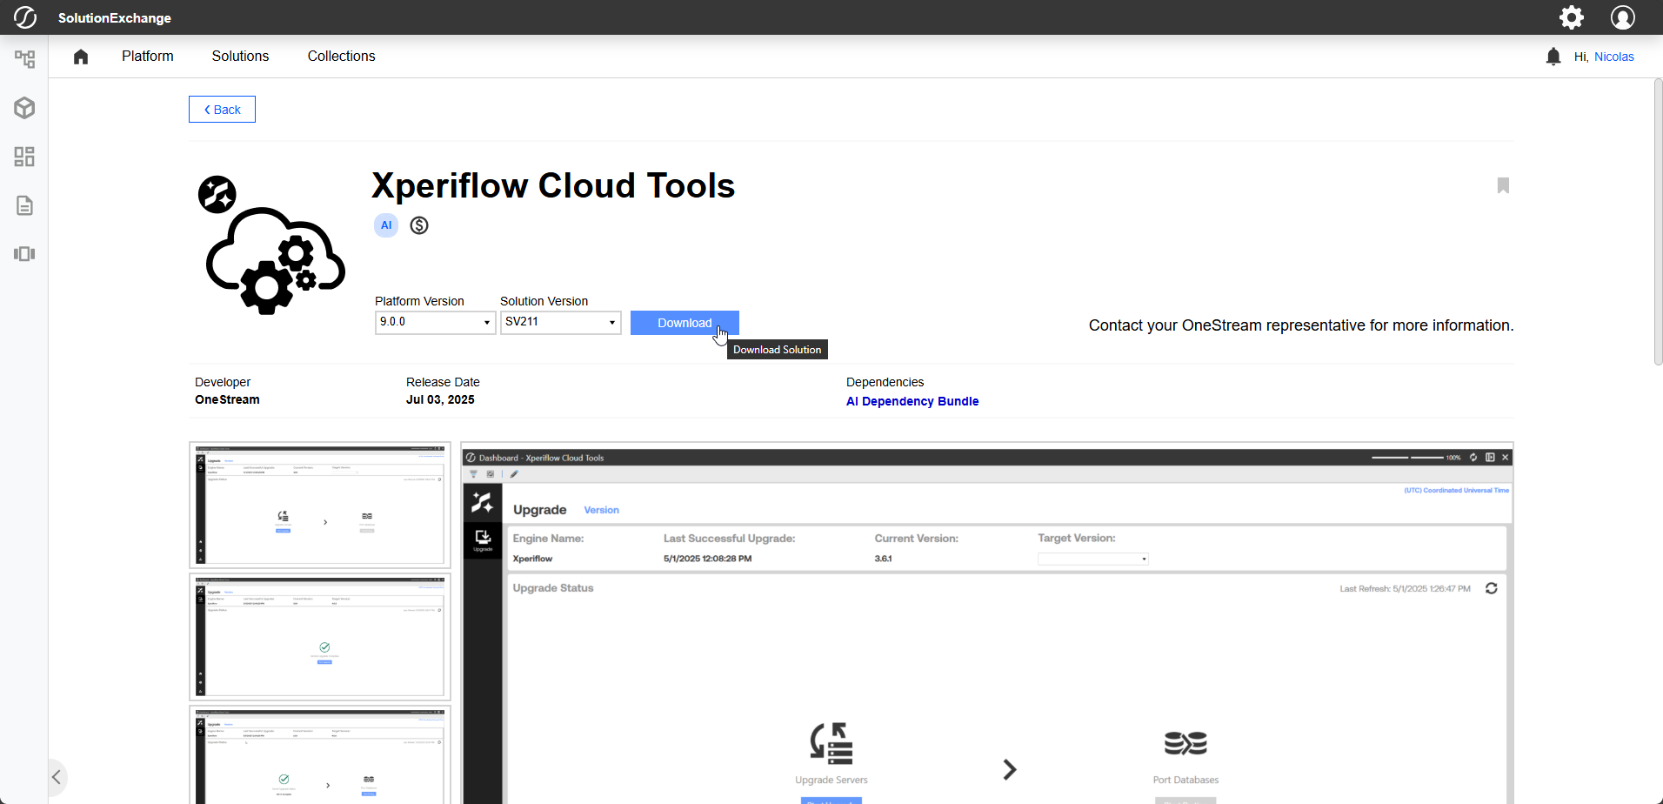Click the dollar sign paid badge
1663x804 pixels.
pyautogui.click(x=419, y=225)
